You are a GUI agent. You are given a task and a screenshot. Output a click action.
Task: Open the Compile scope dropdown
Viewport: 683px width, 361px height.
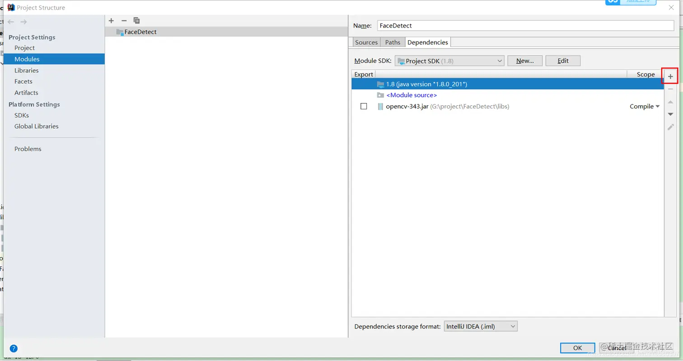pos(645,107)
